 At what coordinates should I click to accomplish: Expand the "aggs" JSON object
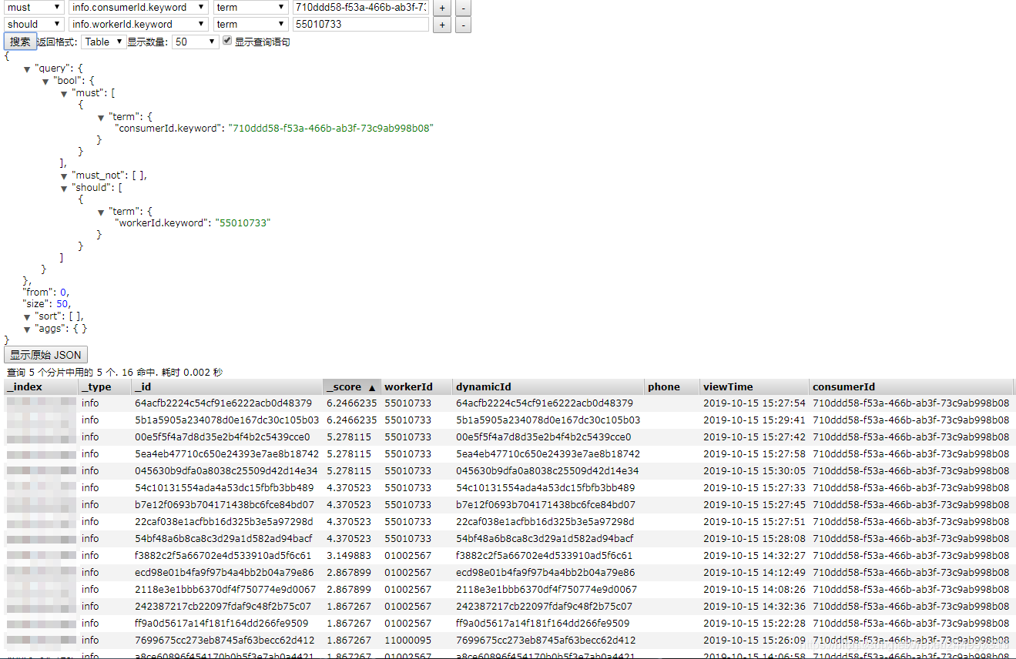[x=27, y=329]
